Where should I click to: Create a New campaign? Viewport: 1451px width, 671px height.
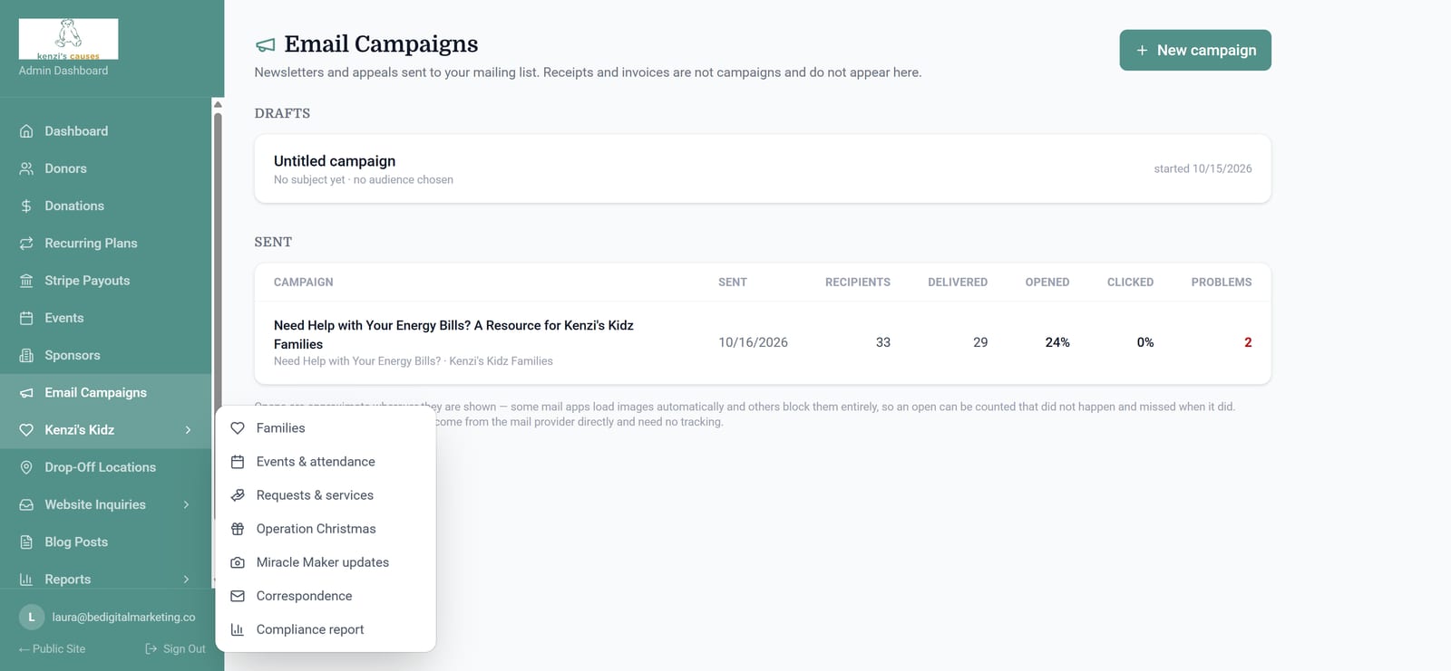coord(1195,50)
